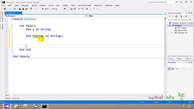Open the FILE menu
The image size is (194, 109).
[3, 5]
